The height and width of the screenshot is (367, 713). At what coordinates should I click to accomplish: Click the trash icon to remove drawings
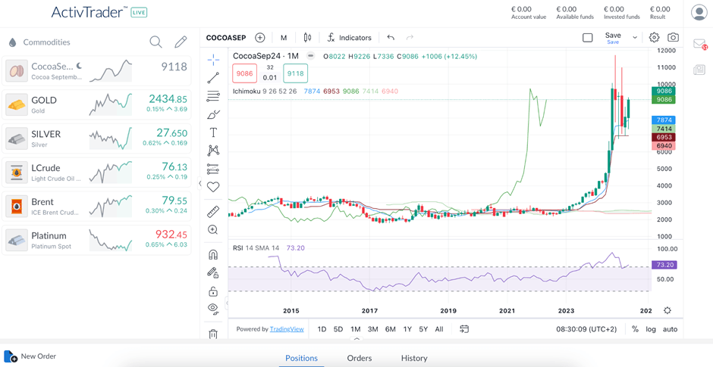pos(213,334)
